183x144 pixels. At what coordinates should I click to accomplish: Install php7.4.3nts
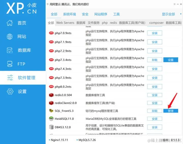click(155, 69)
